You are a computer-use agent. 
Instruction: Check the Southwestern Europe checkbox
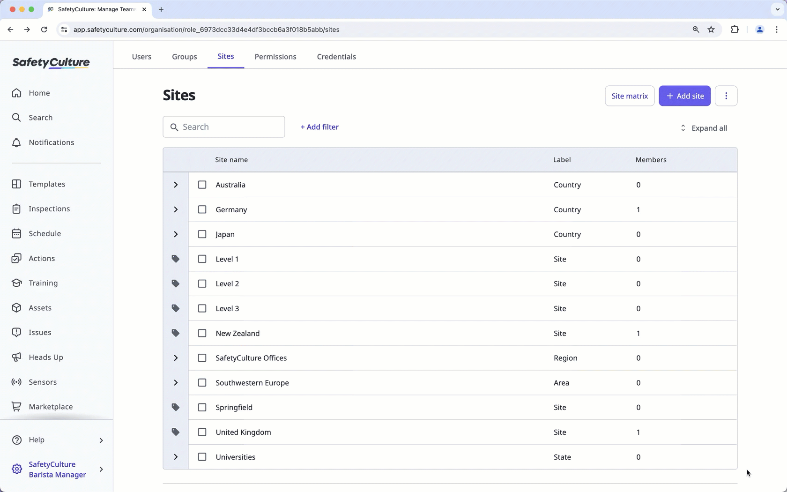(202, 383)
